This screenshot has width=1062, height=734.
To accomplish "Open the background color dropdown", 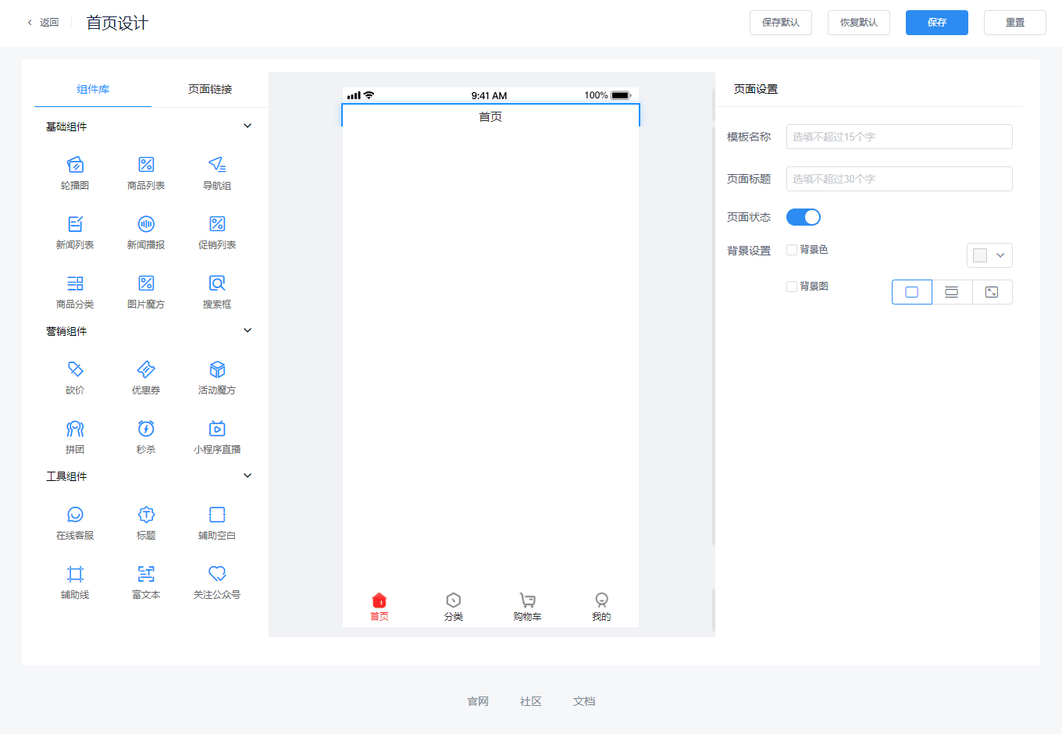I will point(989,255).
